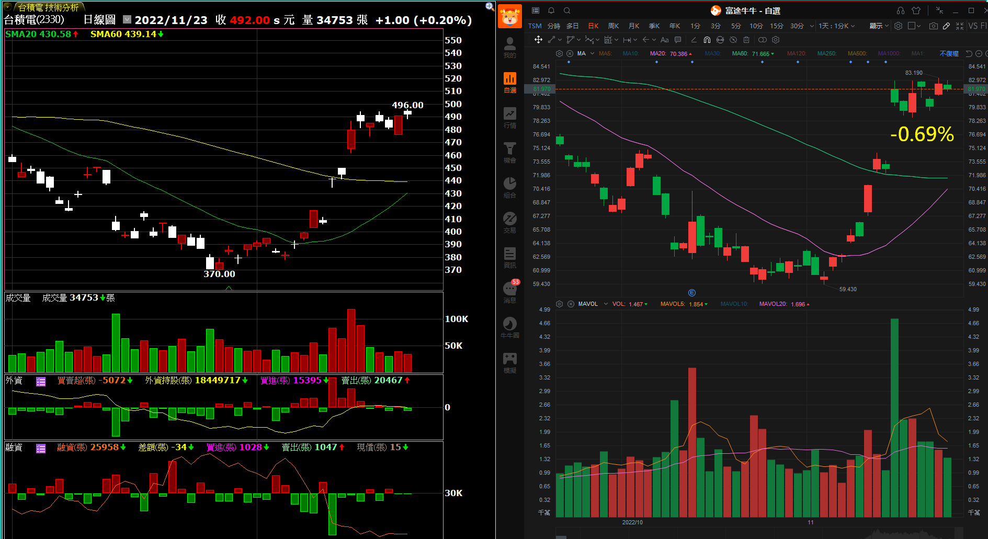Click the Futubull mascot logo
The height and width of the screenshot is (539, 988).
coord(509,16)
